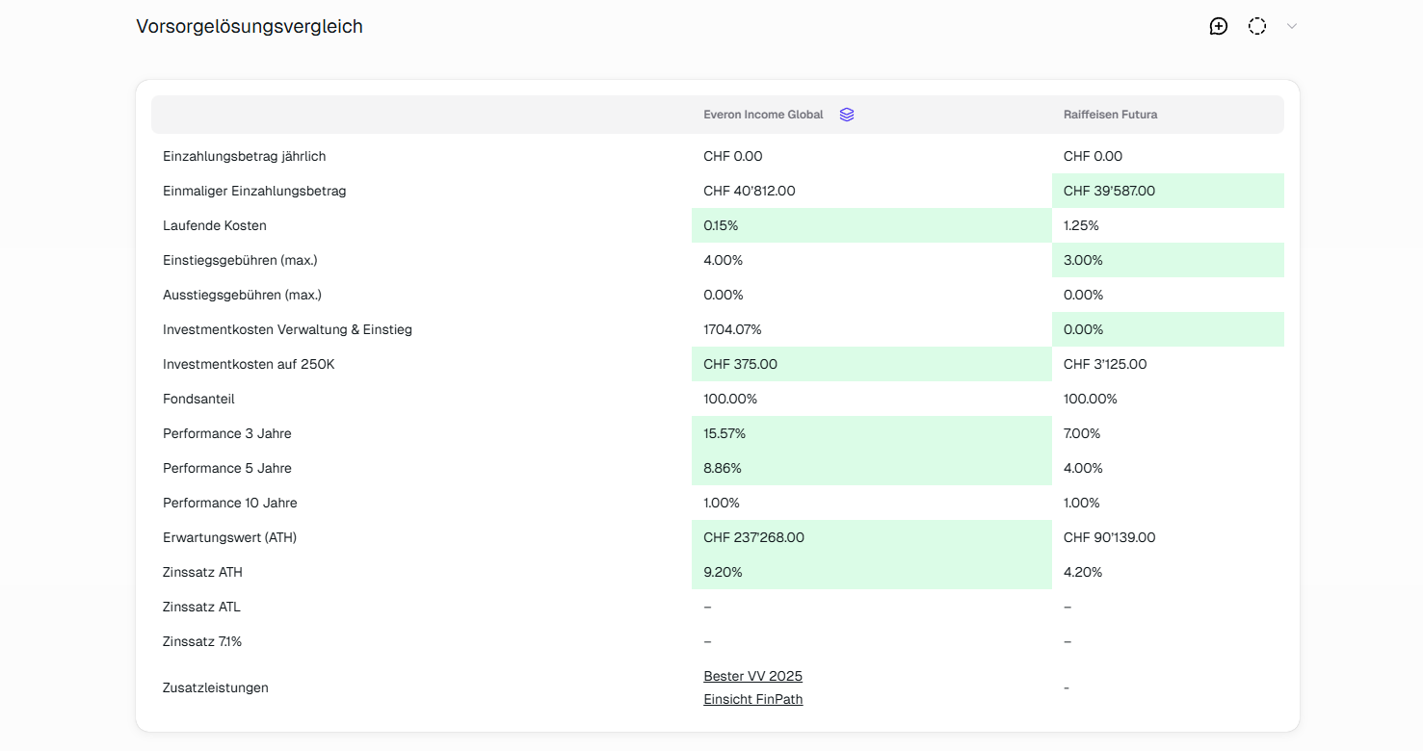Click the Zusatzleistungen row label

(x=216, y=687)
